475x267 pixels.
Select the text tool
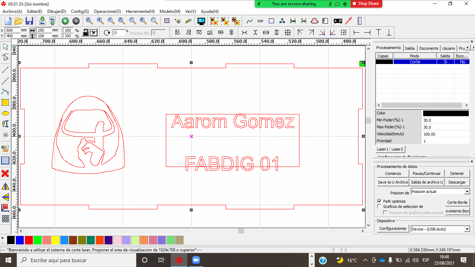[5, 124]
